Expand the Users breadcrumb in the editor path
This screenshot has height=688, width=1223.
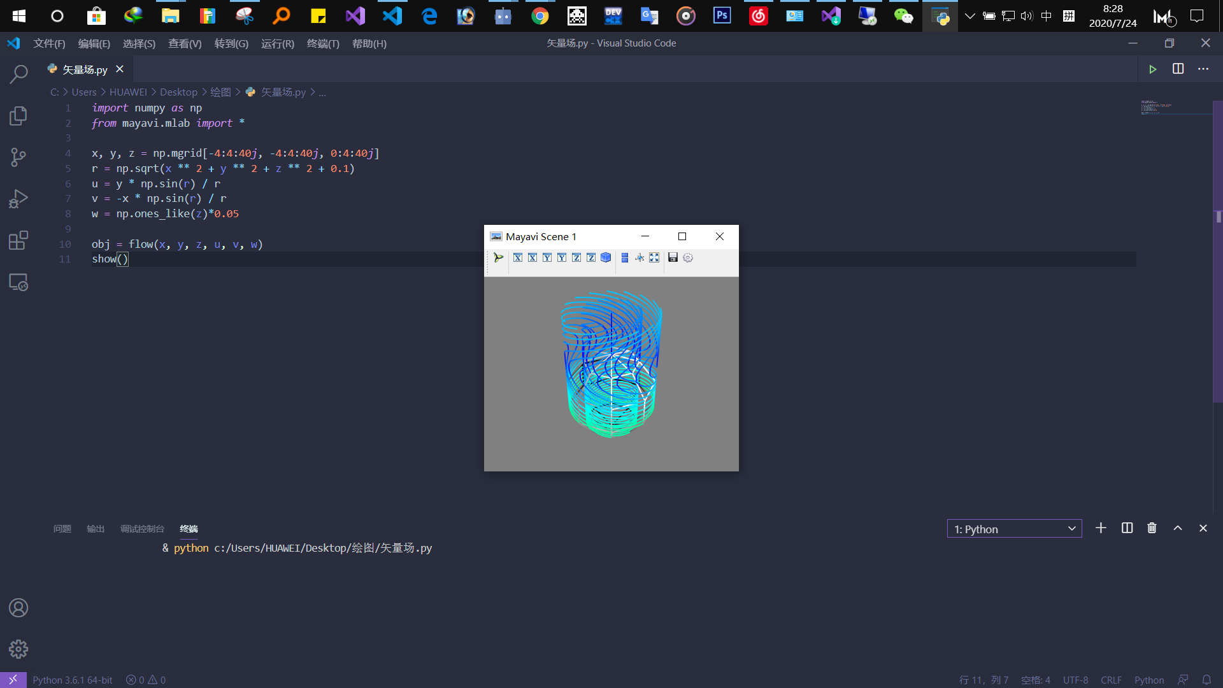coord(83,92)
